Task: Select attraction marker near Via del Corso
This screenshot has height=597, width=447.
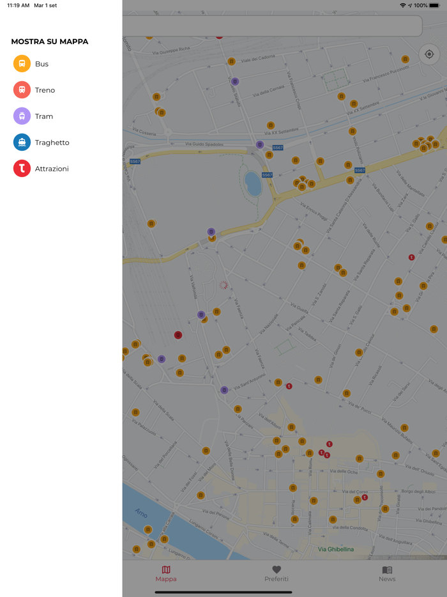Action: (365, 497)
